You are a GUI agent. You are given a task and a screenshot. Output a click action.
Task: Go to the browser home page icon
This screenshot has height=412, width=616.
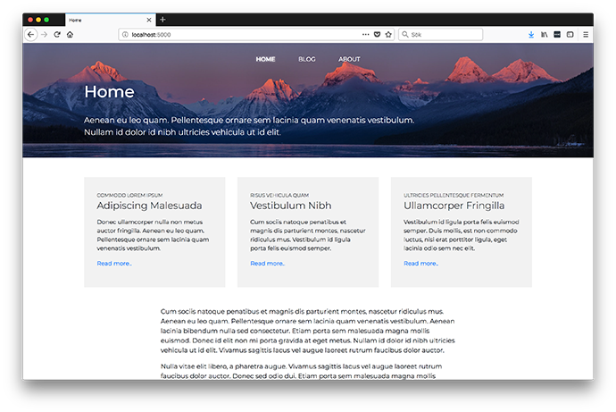tap(70, 34)
